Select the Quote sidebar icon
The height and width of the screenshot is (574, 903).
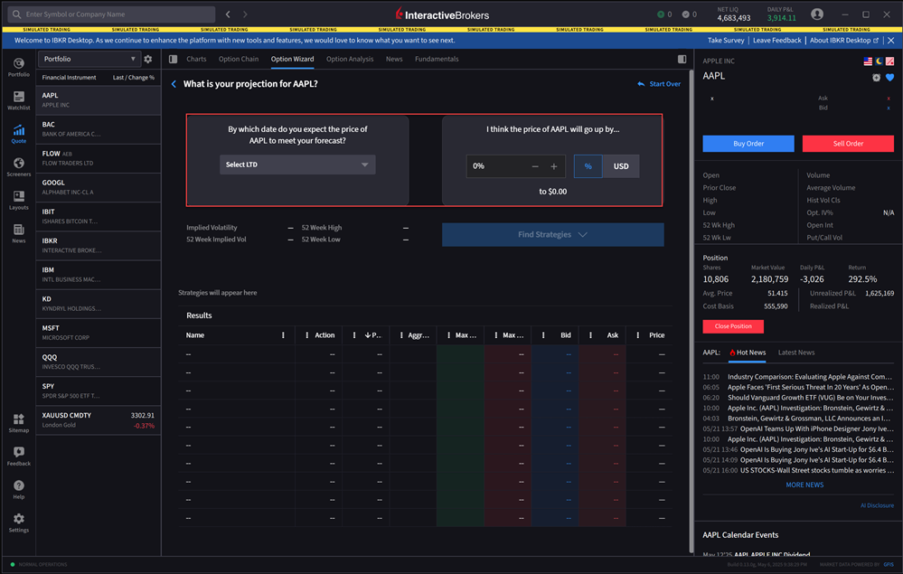click(x=18, y=134)
